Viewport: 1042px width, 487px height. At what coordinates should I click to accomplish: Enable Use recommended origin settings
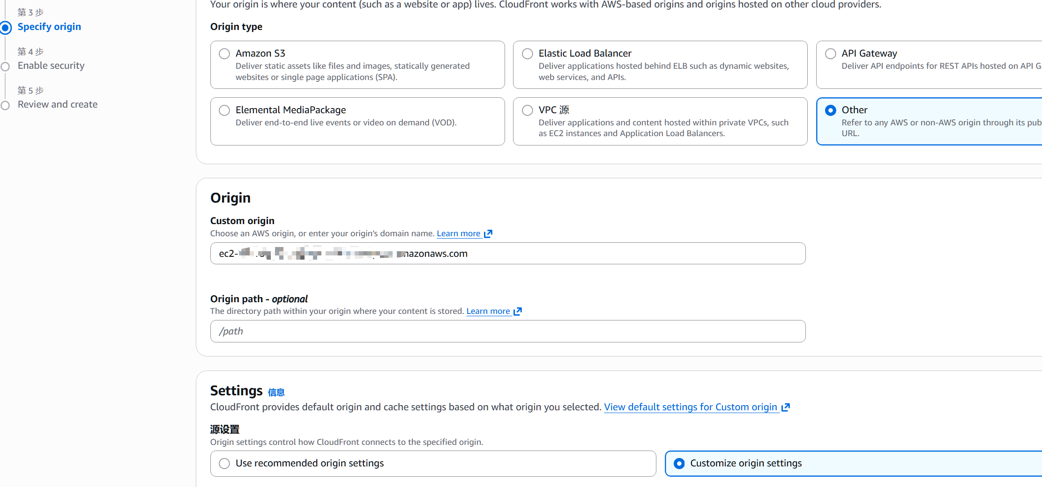(224, 464)
